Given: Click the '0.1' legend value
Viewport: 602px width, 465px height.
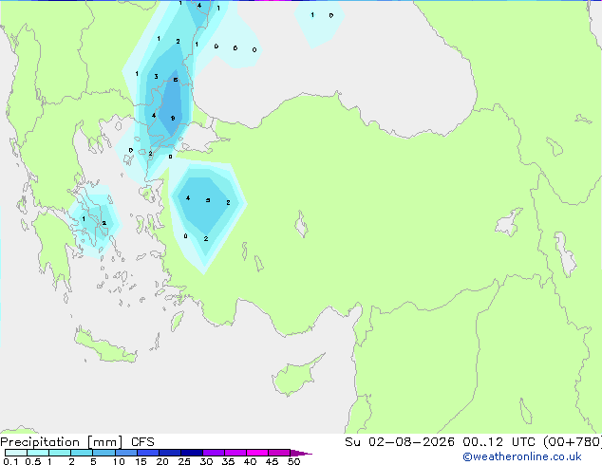Looking at the screenshot, I should pos(10,461).
